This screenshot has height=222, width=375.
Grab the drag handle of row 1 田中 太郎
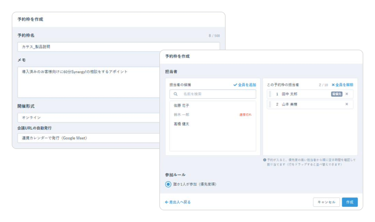pyautogui.click(x=270, y=94)
